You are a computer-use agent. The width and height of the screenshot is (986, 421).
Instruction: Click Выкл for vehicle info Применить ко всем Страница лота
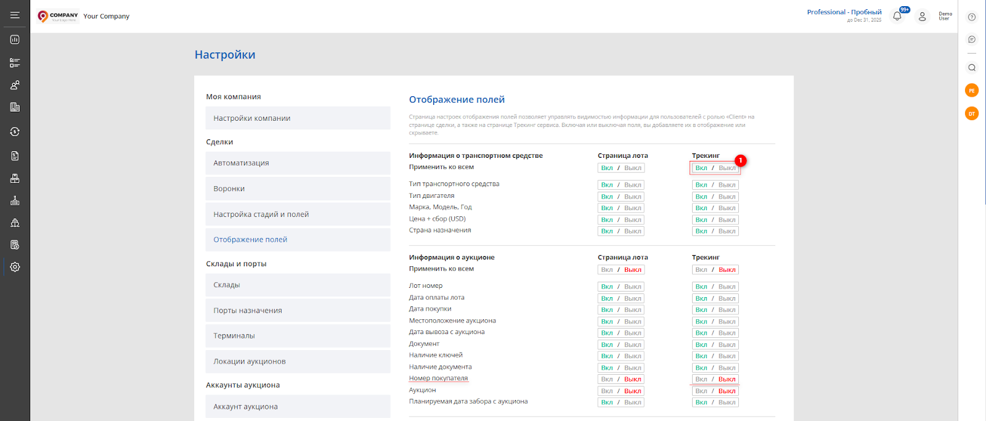633,168
